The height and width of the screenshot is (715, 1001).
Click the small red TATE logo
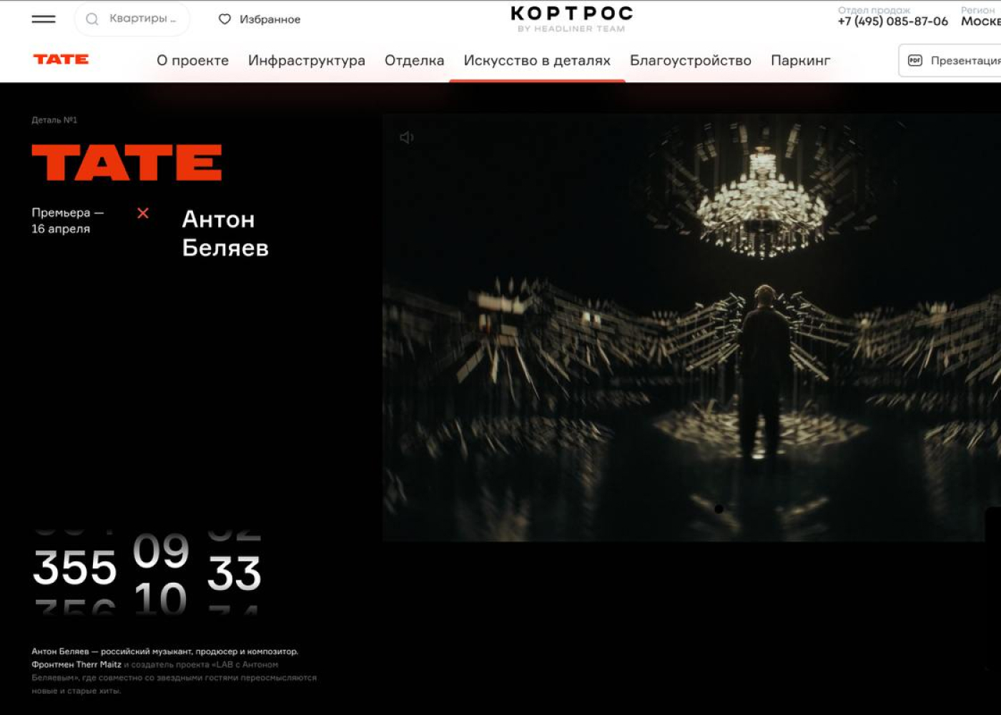(61, 59)
